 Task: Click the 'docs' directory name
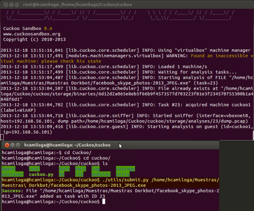pos(81,169)
